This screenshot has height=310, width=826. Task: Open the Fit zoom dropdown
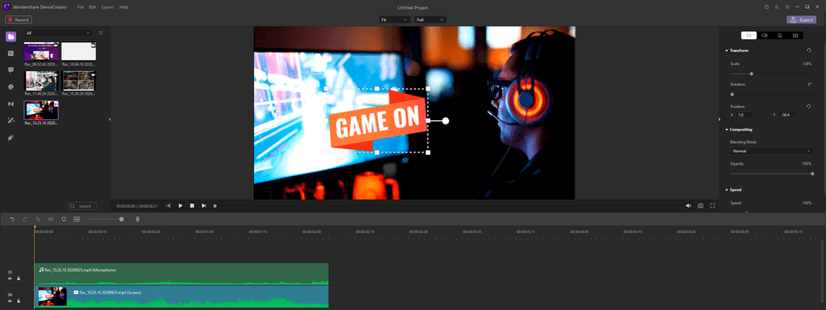tap(395, 19)
